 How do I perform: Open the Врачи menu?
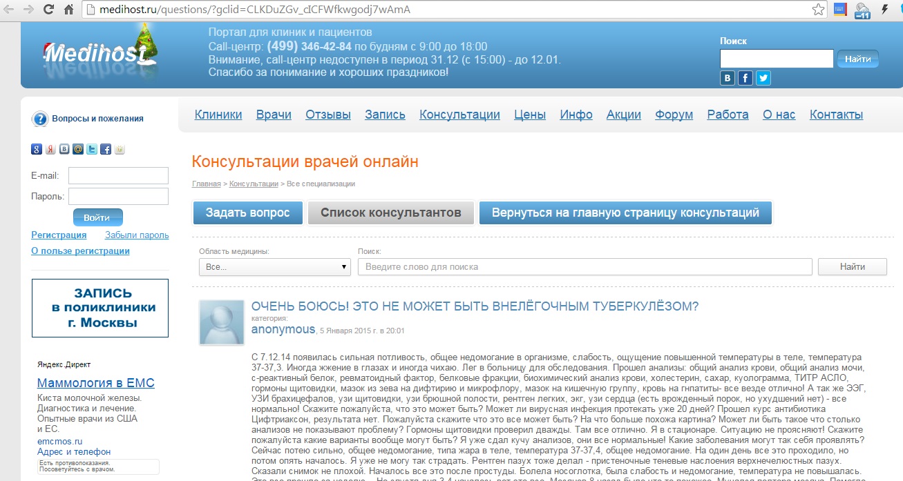[274, 115]
